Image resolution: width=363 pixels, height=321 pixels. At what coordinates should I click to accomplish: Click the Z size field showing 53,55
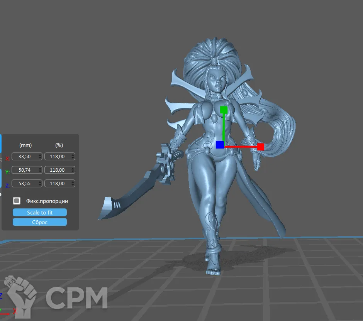click(x=25, y=183)
